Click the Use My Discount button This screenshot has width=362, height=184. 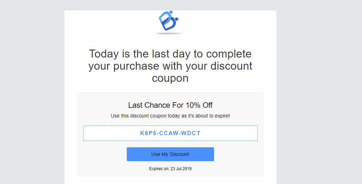point(170,154)
